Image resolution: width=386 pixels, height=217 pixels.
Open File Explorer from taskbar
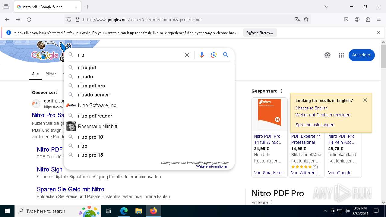tap(138, 211)
